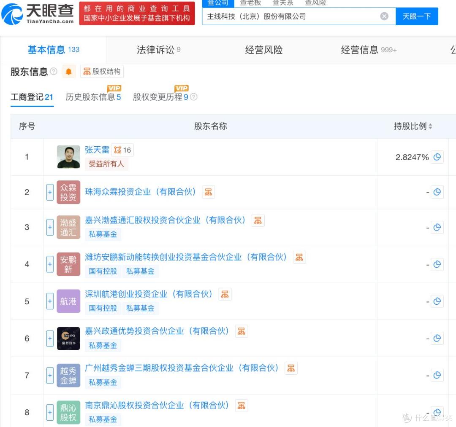Open pie chart icon for 深圳航港 row
Viewport: 456px width, 427px height.
point(437,301)
